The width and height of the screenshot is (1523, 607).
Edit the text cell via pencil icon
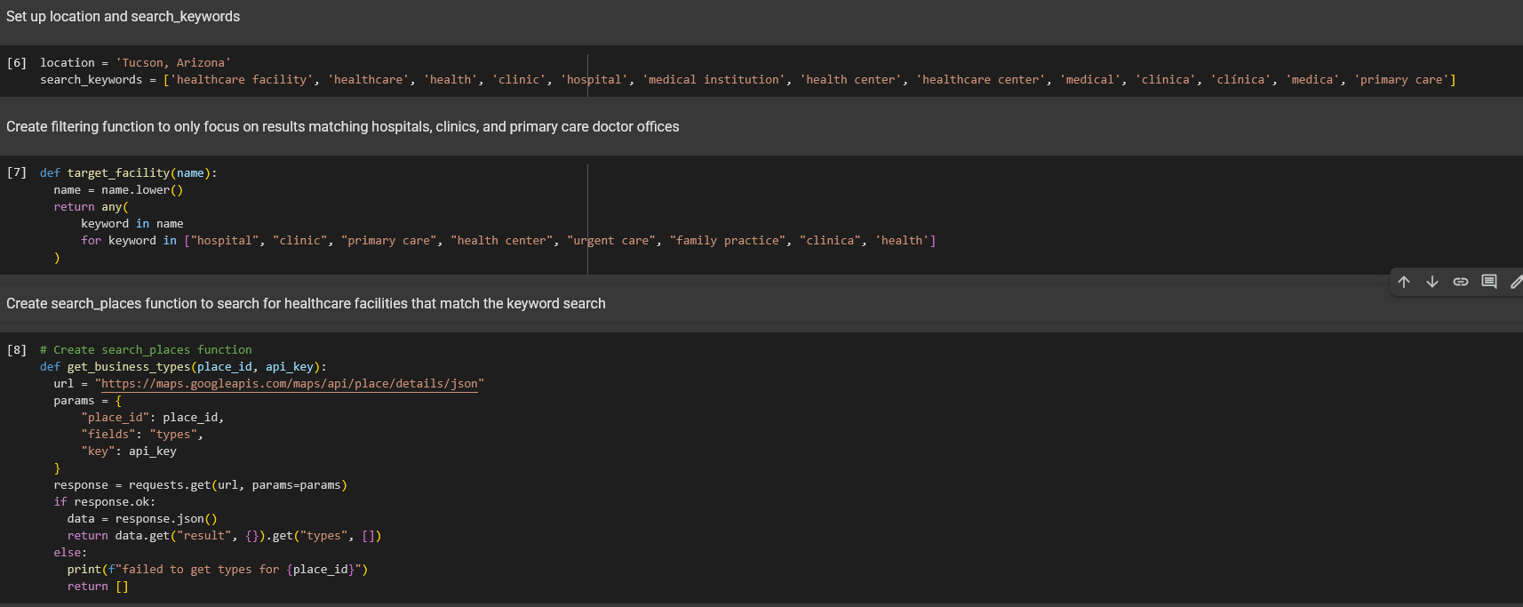coord(1516,282)
